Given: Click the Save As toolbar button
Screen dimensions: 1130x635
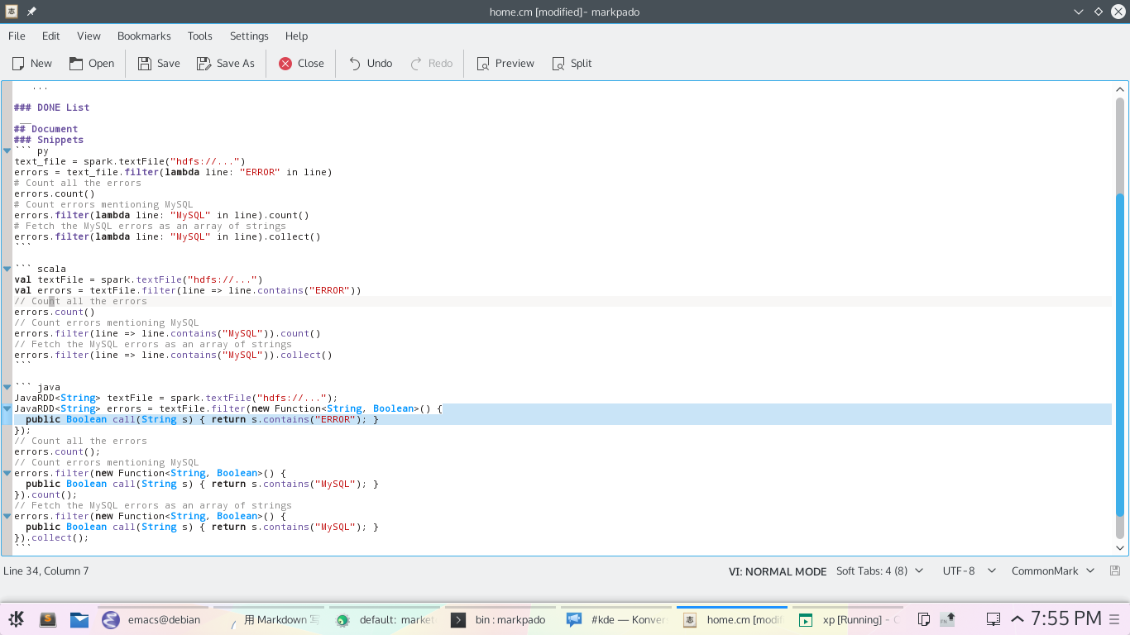Looking at the screenshot, I should click(x=226, y=63).
